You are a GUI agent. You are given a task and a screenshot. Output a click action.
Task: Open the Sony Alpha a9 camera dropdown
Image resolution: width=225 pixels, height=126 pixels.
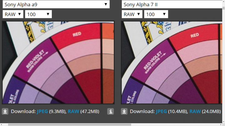pos(56,4)
